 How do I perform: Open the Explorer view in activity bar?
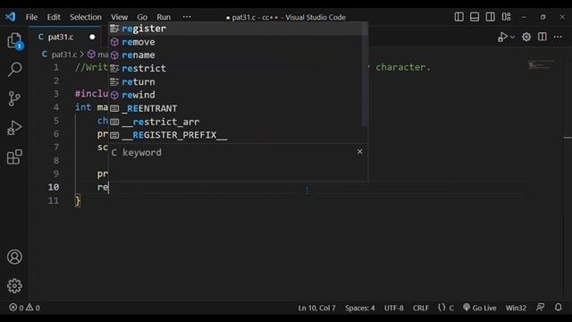(x=14, y=40)
